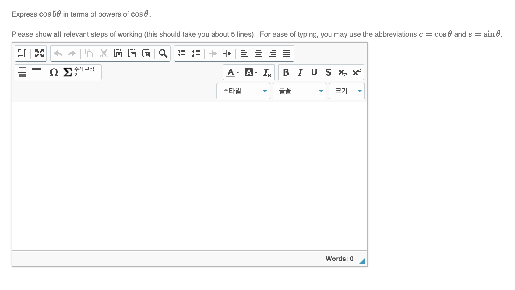Cut the selected content
This screenshot has width=515, height=290.
104,53
